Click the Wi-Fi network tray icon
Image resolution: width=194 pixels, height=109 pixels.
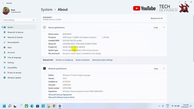click(x=172, y=106)
